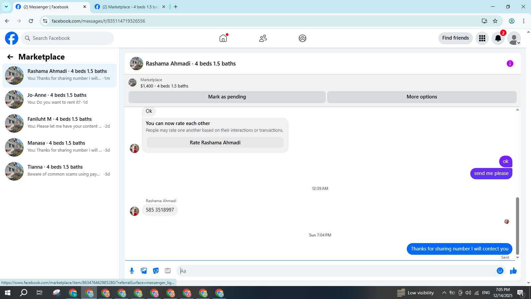531x299 pixels.
Task: Click Rashama Ahmadi header avatar
Action: (136, 64)
